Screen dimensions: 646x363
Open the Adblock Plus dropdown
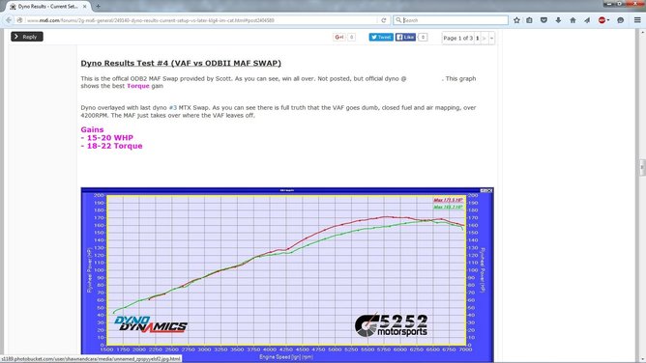pos(604,20)
